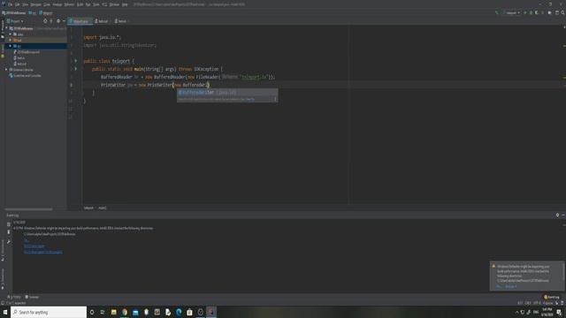
Task: Expand the External Libraries node
Action: 6,70
